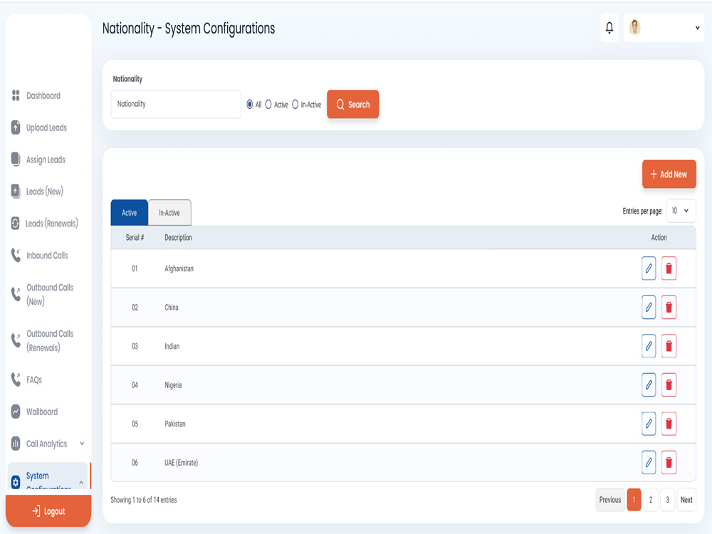Click the Upload Leads sidebar icon
Image resolution: width=712 pixels, height=534 pixels.
[16, 127]
